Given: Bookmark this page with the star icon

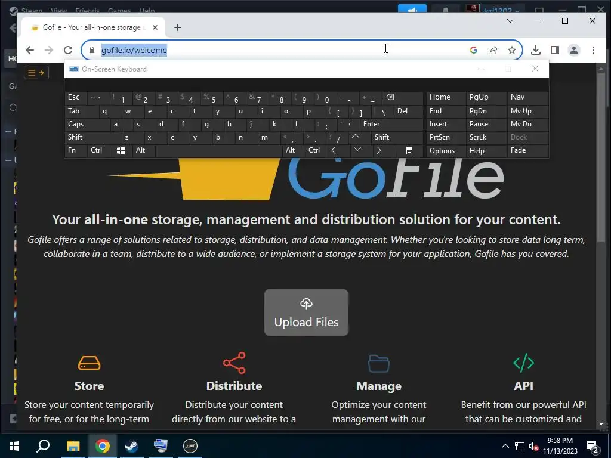Looking at the screenshot, I should pyautogui.click(x=511, y=50).
